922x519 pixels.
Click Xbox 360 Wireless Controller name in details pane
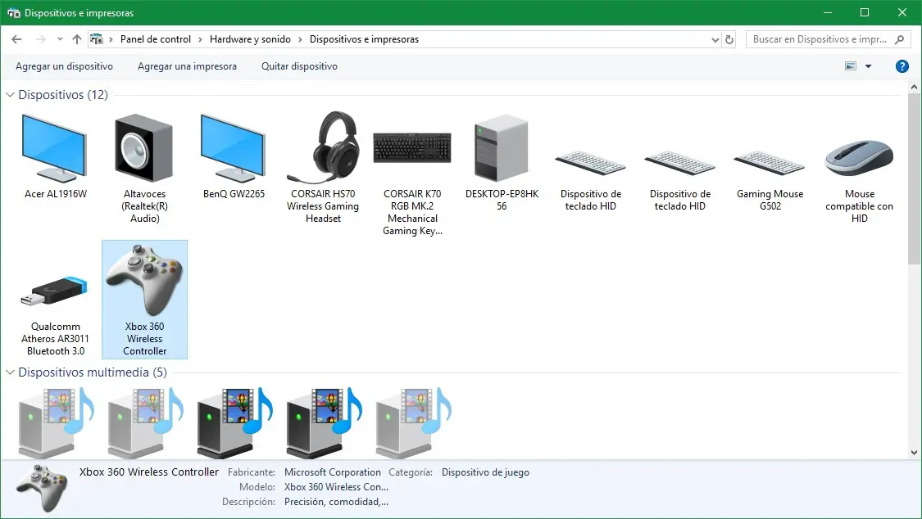click(x=149, y=472)
